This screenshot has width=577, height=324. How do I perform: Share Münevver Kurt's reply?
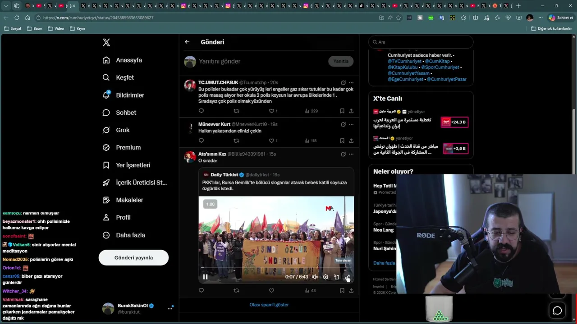coord(351,140)
